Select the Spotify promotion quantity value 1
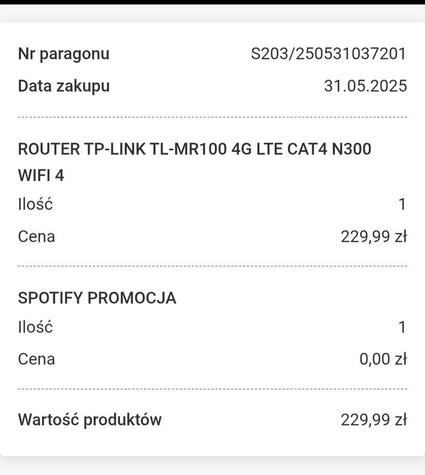425x475 pixels. 402,327
